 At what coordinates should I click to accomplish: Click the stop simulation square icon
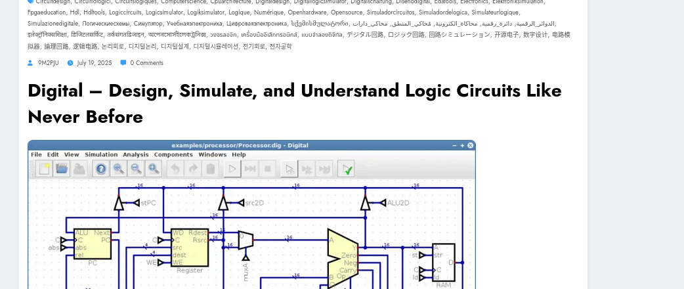pyautogui.click(x=267, y=169)
